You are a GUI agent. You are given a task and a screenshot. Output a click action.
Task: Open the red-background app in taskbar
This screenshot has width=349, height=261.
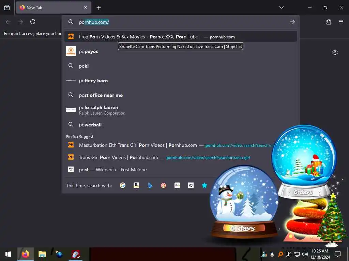(x=76, y=254)
